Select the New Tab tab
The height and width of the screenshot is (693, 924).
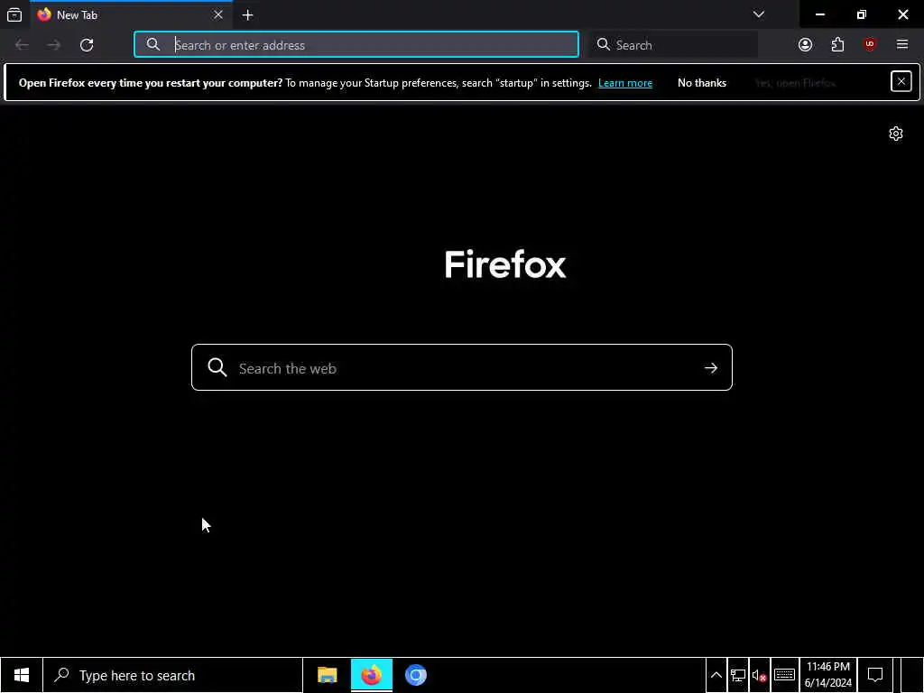pos(131,14)
